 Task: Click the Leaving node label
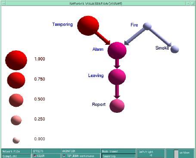pyautogui.click(x=96, y=75)
